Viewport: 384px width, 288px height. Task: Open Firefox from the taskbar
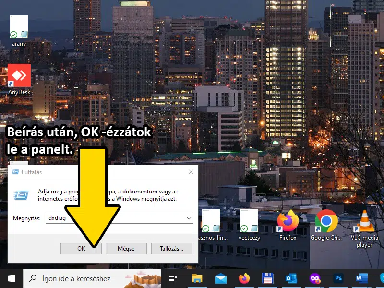click(x=244, y=278)
